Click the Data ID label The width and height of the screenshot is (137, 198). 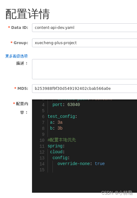coord(20,28)
